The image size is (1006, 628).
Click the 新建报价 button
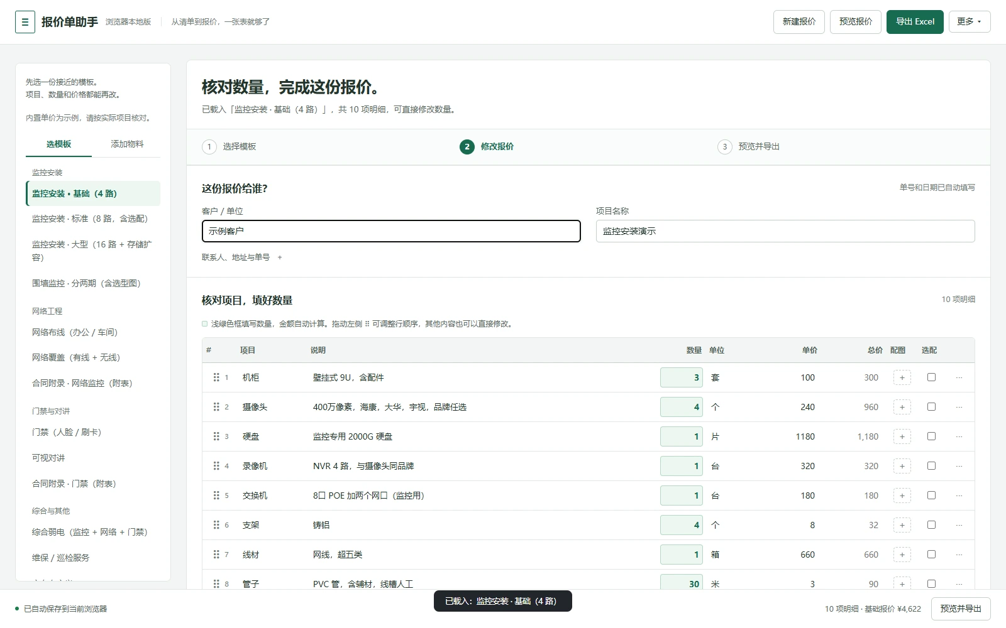click(x=799, y=21)
